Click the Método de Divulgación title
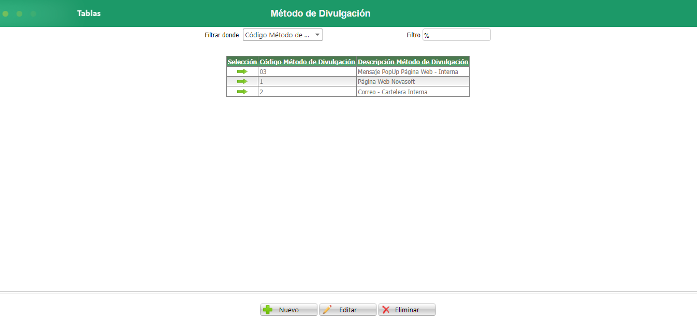This screenshot has width=697, height=334. click(320, 13)
